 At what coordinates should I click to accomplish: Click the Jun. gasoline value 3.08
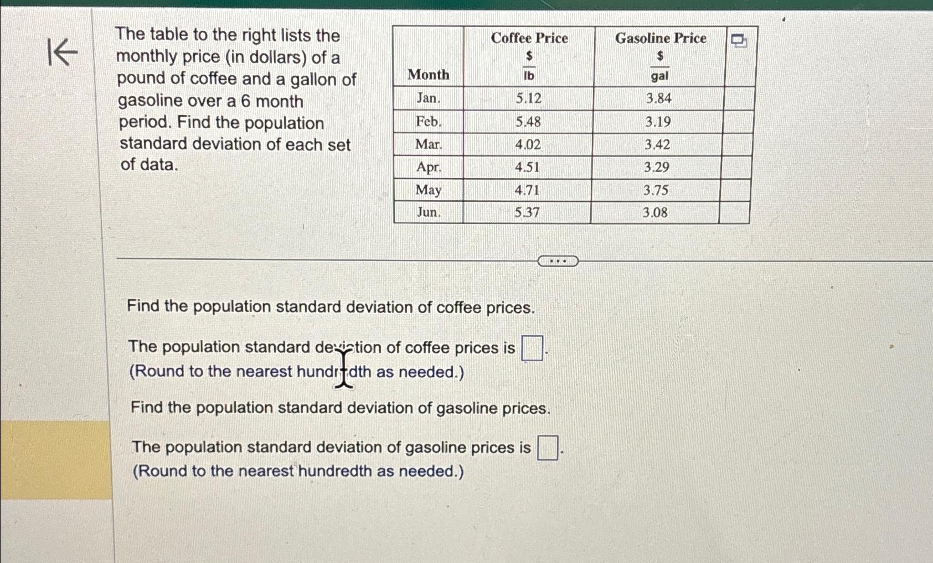(x=656, y=213)
